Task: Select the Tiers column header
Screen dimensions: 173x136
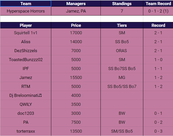Action: (x=122, y=25)
